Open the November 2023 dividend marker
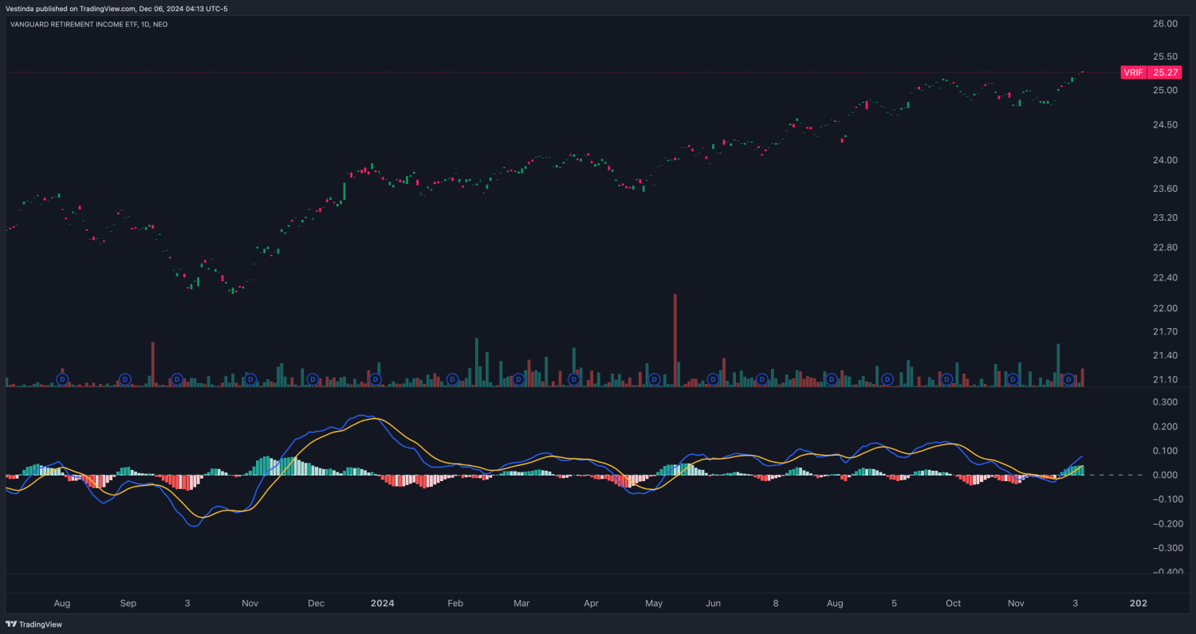Image resolution: width=1196 pixels, height=634 pixels. tap(250, 379)
